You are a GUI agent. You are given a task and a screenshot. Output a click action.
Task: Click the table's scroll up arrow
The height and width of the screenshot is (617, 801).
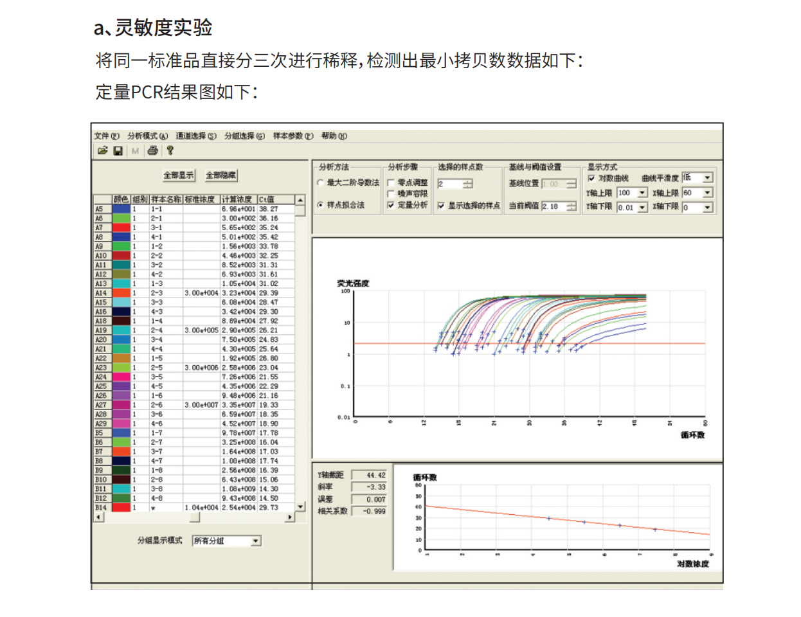tap(300, 200)
